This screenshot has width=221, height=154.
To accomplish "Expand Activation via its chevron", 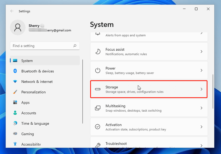I will (201, 127).
